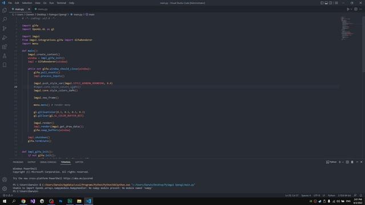The image size is (365, 205).
Task: Open the Accounts icon in activity bar
Action: tap(5, 179)
